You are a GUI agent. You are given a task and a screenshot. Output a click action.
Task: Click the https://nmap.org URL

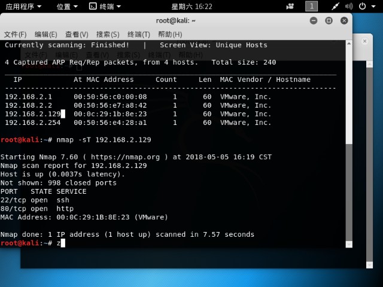(125, 157)
